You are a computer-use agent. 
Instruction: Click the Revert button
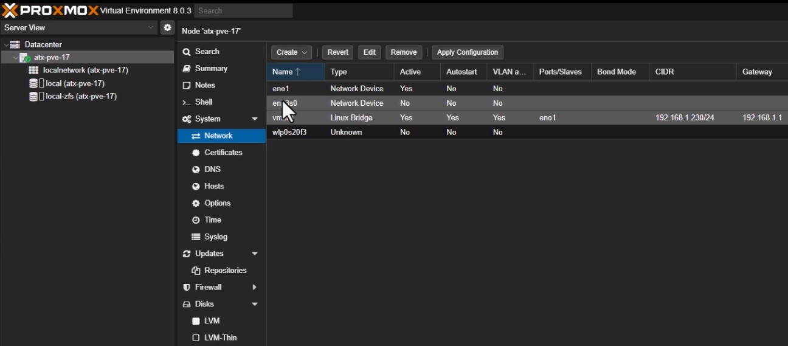tap(337, 52)
